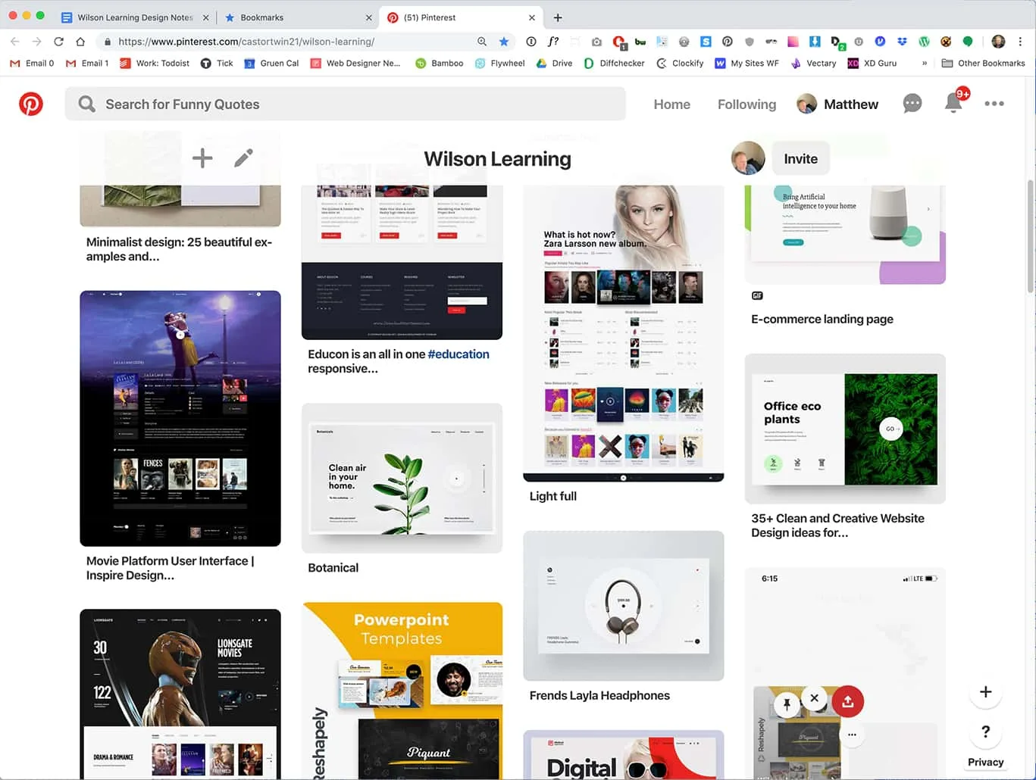This screenshot has width=1036, height=780.
Task: Close the Bookmarks tab
Action: tap(369, 17)
